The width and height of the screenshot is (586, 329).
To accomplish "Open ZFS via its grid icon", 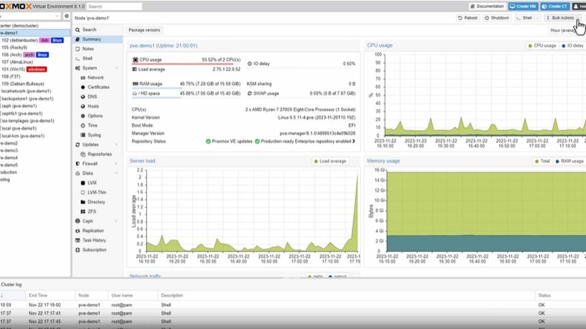I will point(83,212).
